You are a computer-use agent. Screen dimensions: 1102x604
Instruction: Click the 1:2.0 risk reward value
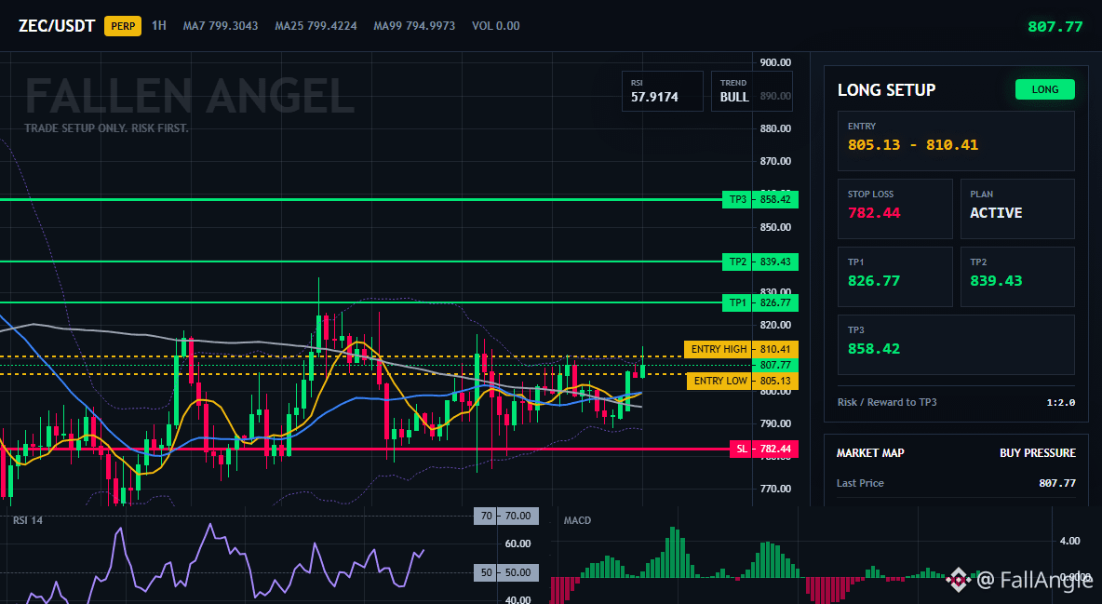[x=1060, y=402]
